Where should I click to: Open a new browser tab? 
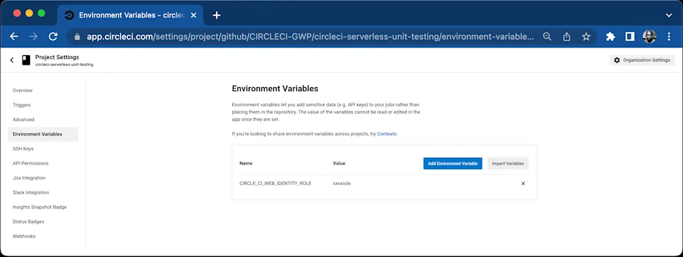(217, 15)
